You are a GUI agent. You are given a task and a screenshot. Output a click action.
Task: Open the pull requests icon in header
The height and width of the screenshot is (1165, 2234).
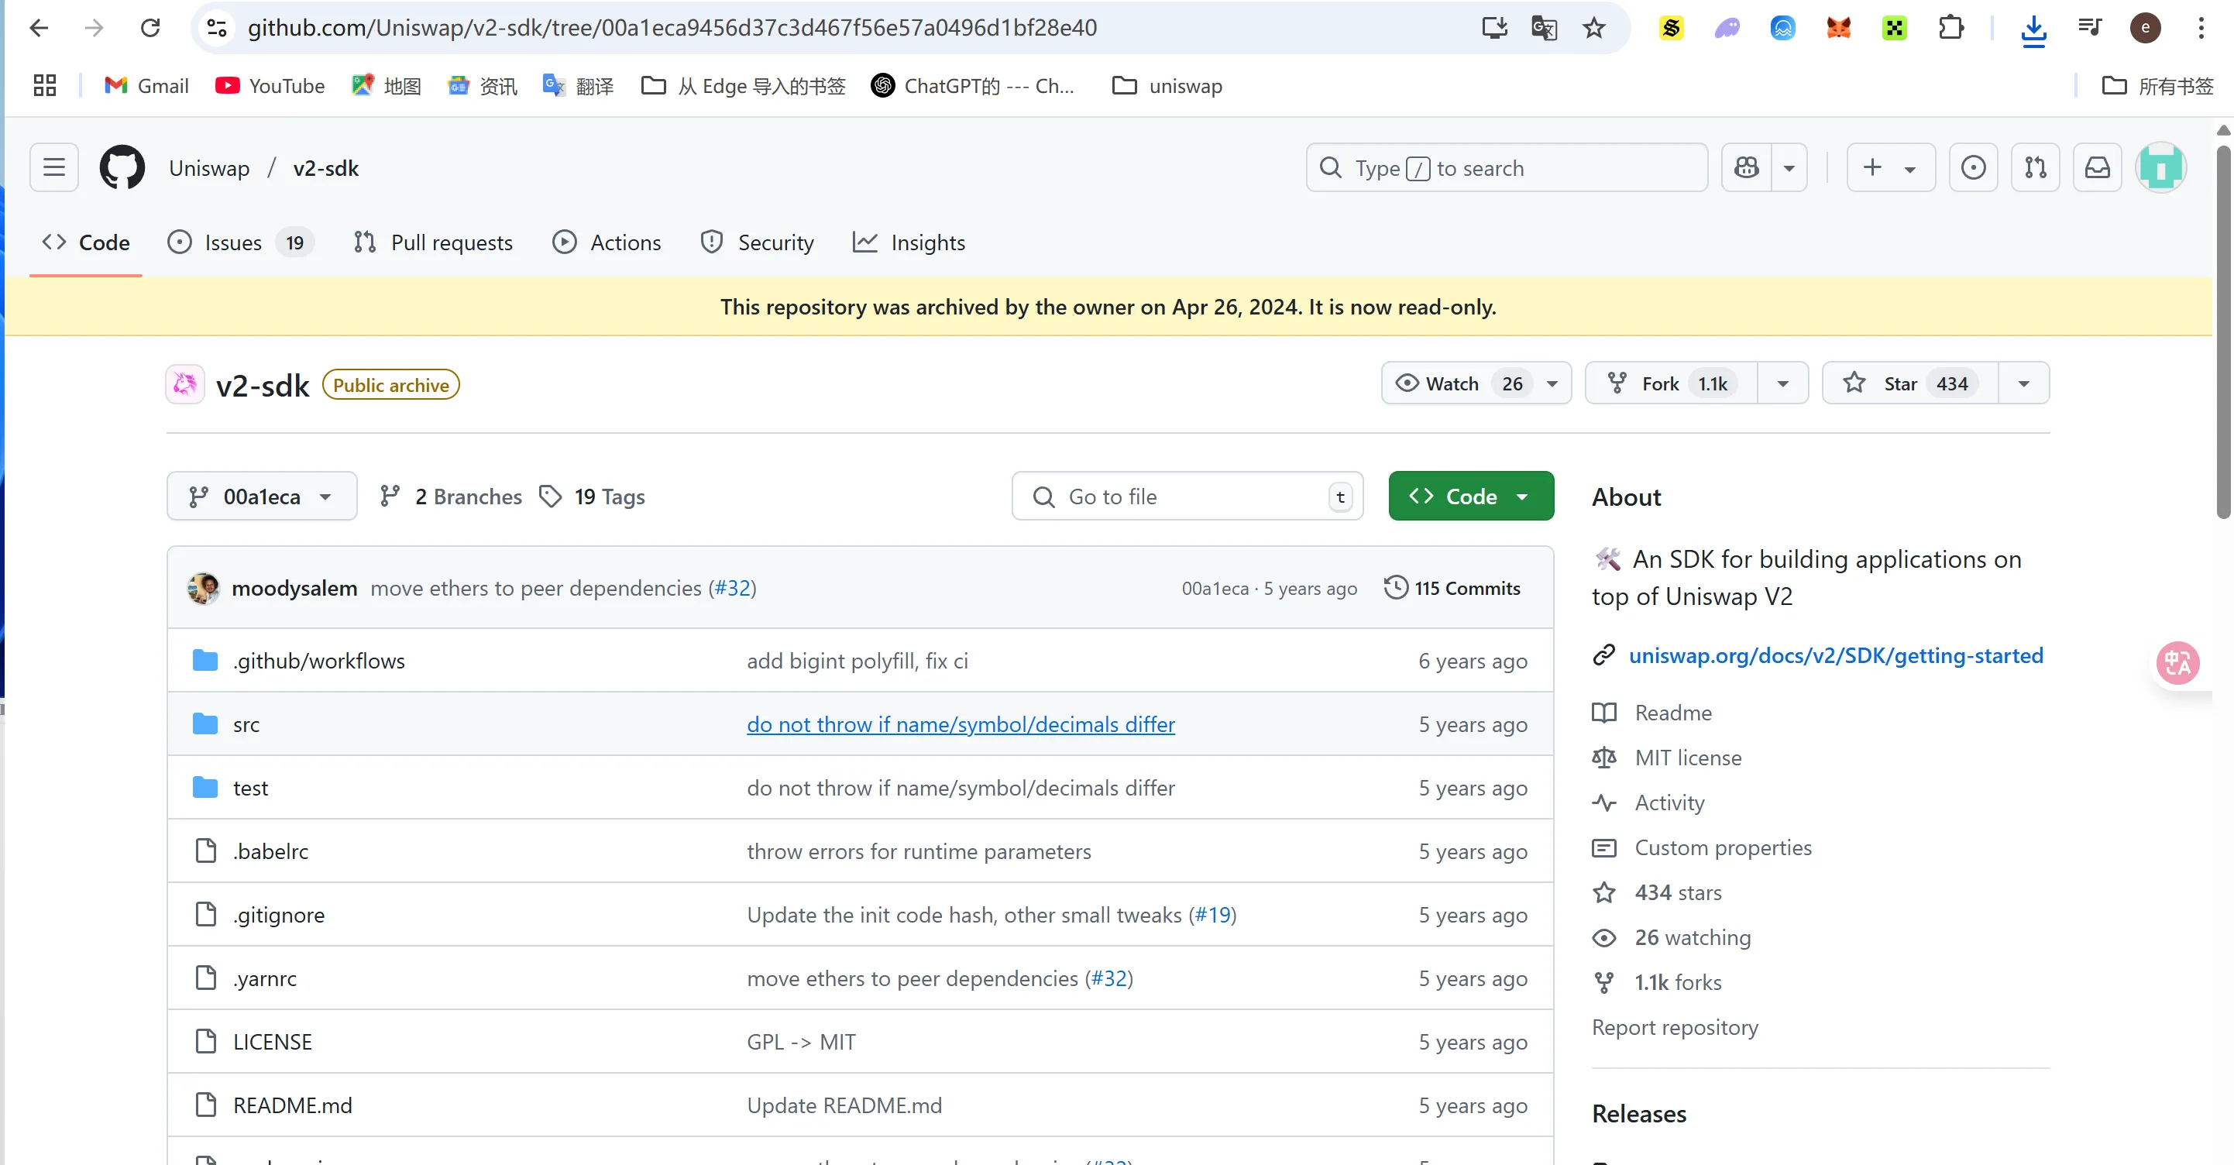[x=2034, y=167]
